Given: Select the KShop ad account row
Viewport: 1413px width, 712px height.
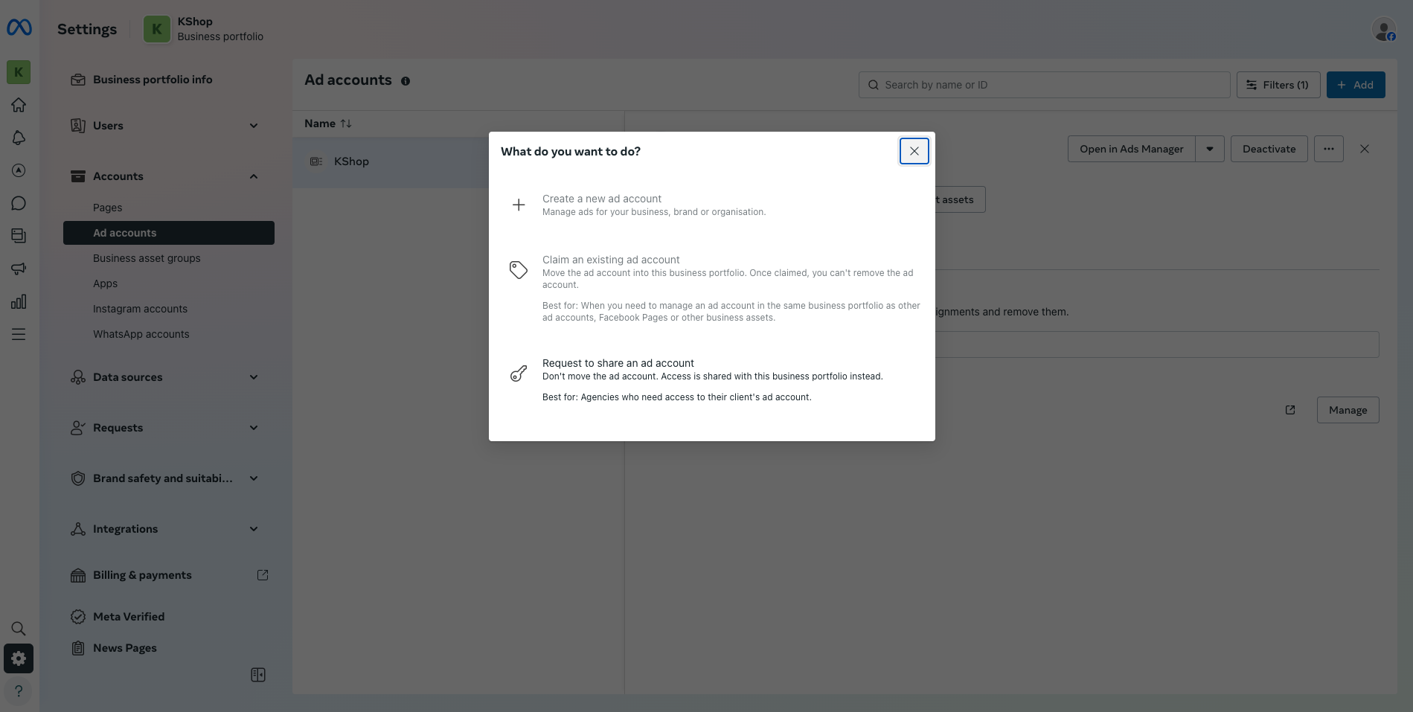Looking at the screenshot, I should [x=458, y=161].
